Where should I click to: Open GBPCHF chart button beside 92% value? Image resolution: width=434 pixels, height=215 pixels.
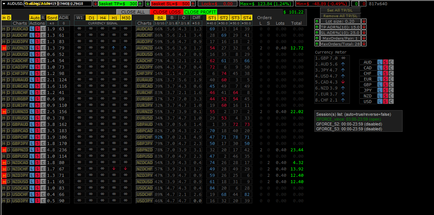pyautogui.click(x=145, y=137)
